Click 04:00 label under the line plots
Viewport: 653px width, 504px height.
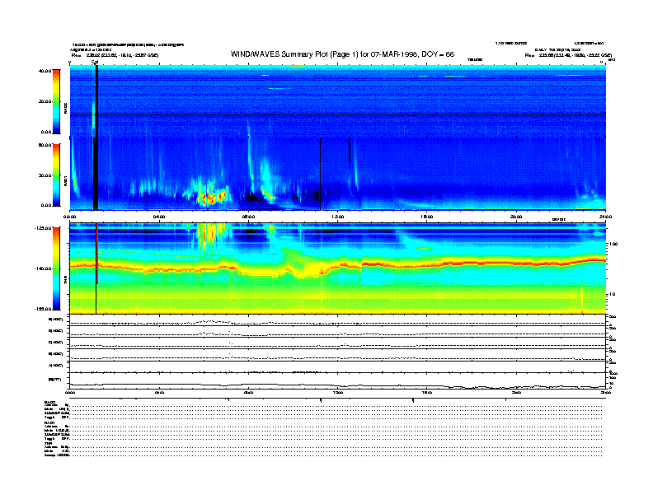(x=159, y=392)
